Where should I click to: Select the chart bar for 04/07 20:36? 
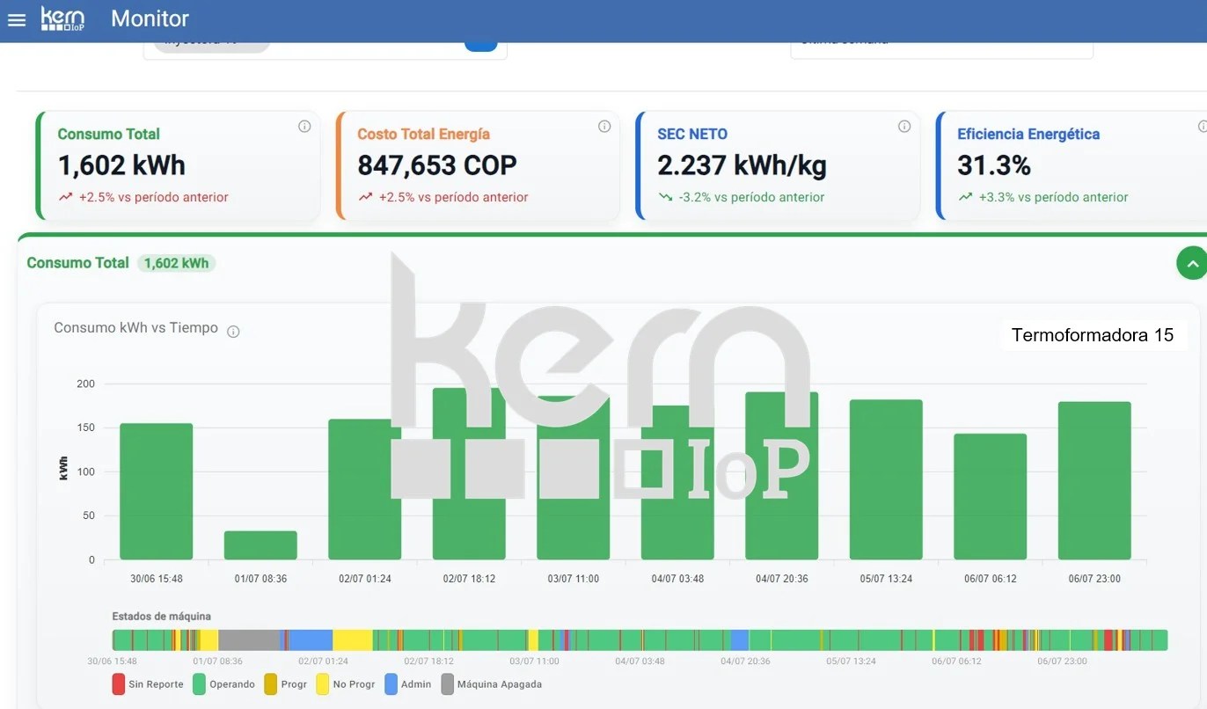[x=781, y=476]
